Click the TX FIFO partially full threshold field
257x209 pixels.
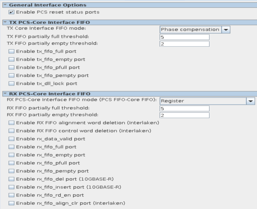pos(184,37)
